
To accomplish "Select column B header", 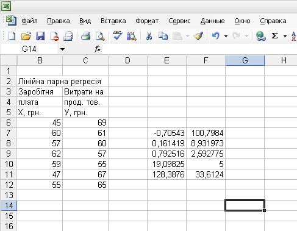I will (x=40, y=60).
